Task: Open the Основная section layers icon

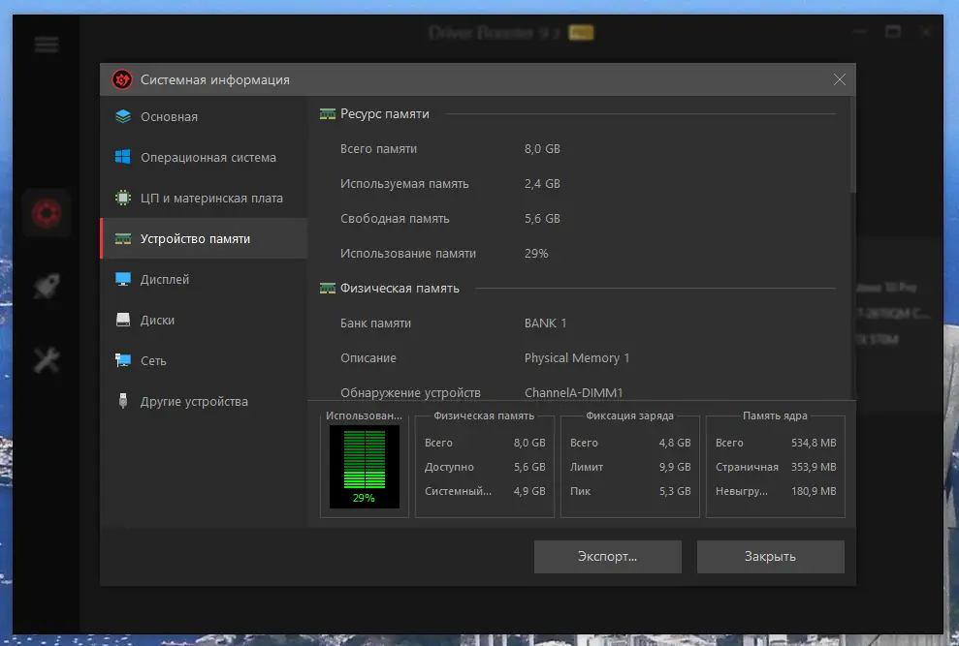Action: (123, 116)
